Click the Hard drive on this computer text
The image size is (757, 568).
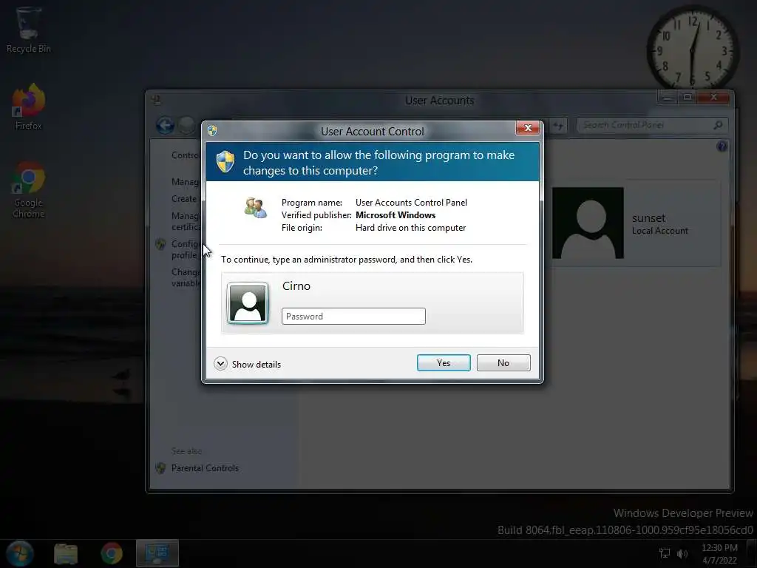click(410, 228)
